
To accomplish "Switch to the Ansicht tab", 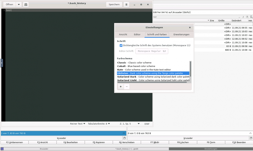I will click(x=123, y=34).
